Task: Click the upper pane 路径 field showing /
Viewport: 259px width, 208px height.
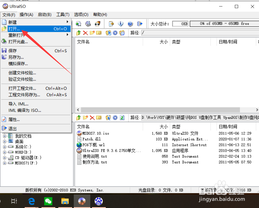Action: point(200,33)
